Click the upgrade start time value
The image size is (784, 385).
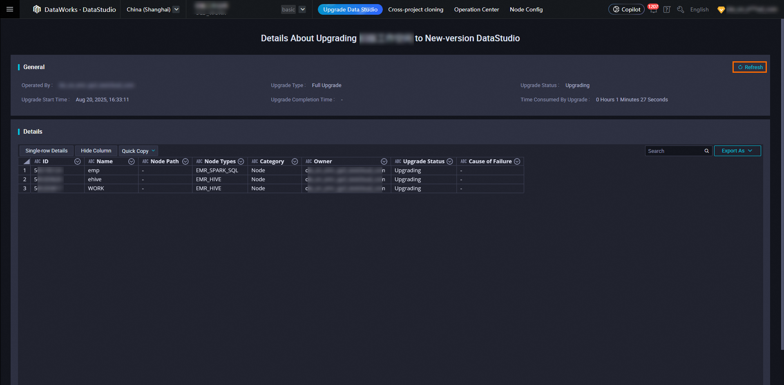click(102, 100)
